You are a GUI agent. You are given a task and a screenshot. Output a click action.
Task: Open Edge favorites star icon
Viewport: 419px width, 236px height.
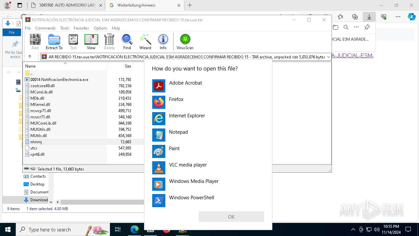point(340,17)
